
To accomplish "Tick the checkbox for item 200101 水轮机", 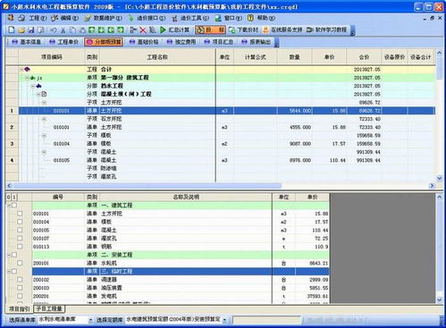I will pyautogui.click(x=20, y=263).
